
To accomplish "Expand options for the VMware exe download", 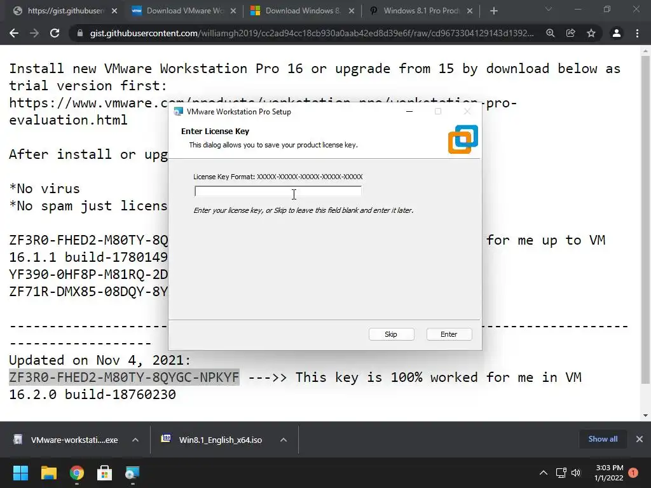I will (135, 440).
